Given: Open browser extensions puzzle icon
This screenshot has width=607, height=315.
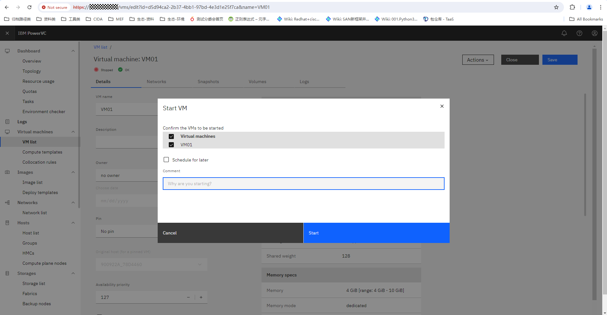Looking at the screenshot, I should click(x=572, y=7).
